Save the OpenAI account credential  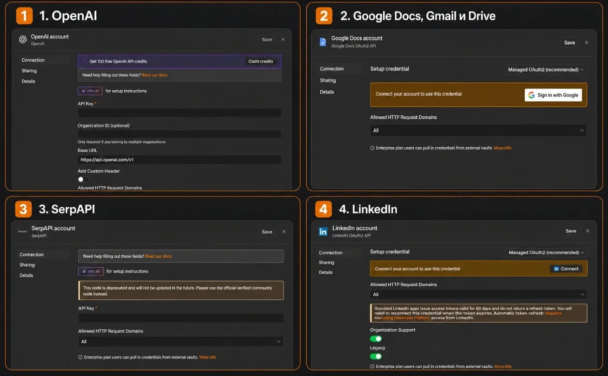tap(267, 40)
